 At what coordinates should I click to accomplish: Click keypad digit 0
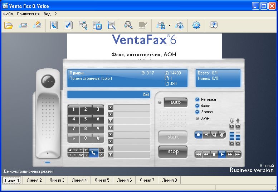[86, 138]
